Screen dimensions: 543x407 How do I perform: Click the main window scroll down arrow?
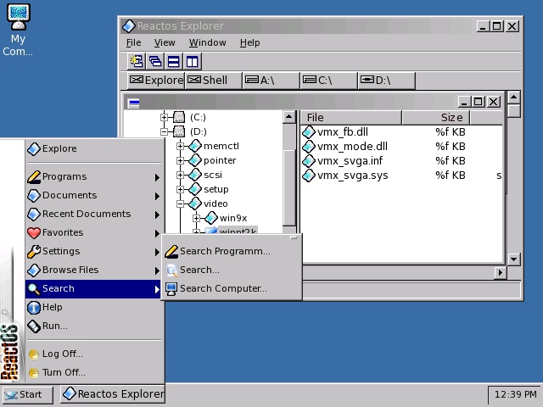click(514, 259)
